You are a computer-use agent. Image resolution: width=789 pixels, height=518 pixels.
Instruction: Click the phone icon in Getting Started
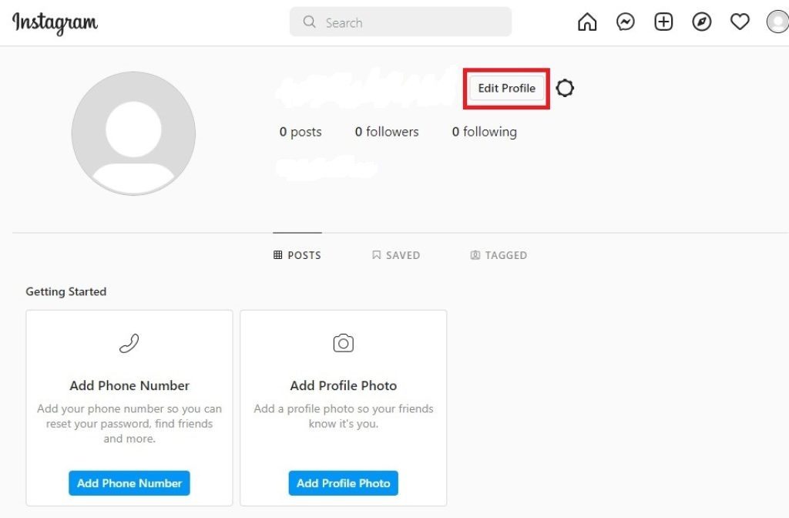(129, 343)
